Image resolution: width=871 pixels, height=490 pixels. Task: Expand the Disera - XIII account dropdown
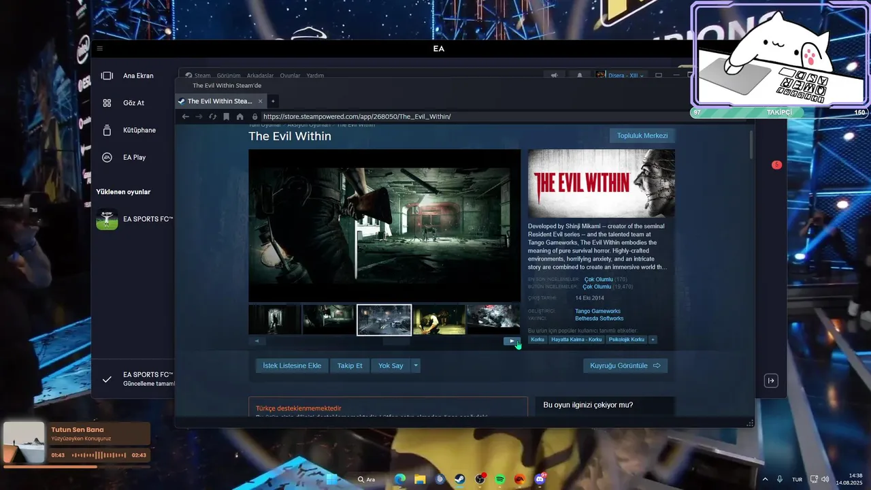click(621, 76)
